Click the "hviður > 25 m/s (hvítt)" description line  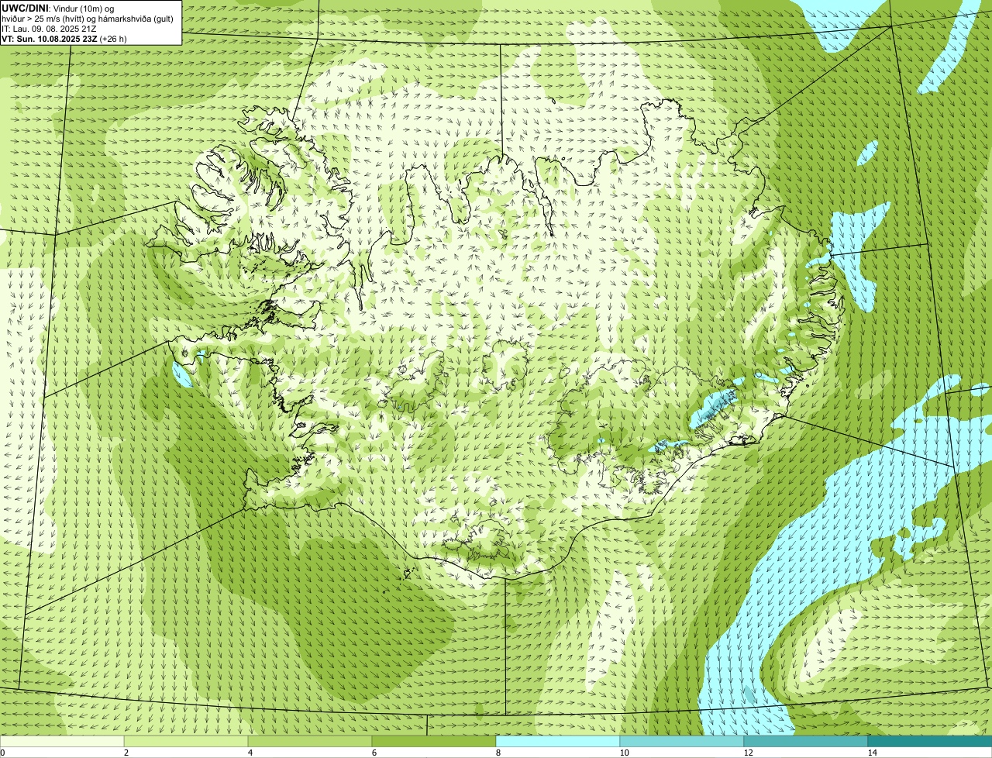(89, 19)
